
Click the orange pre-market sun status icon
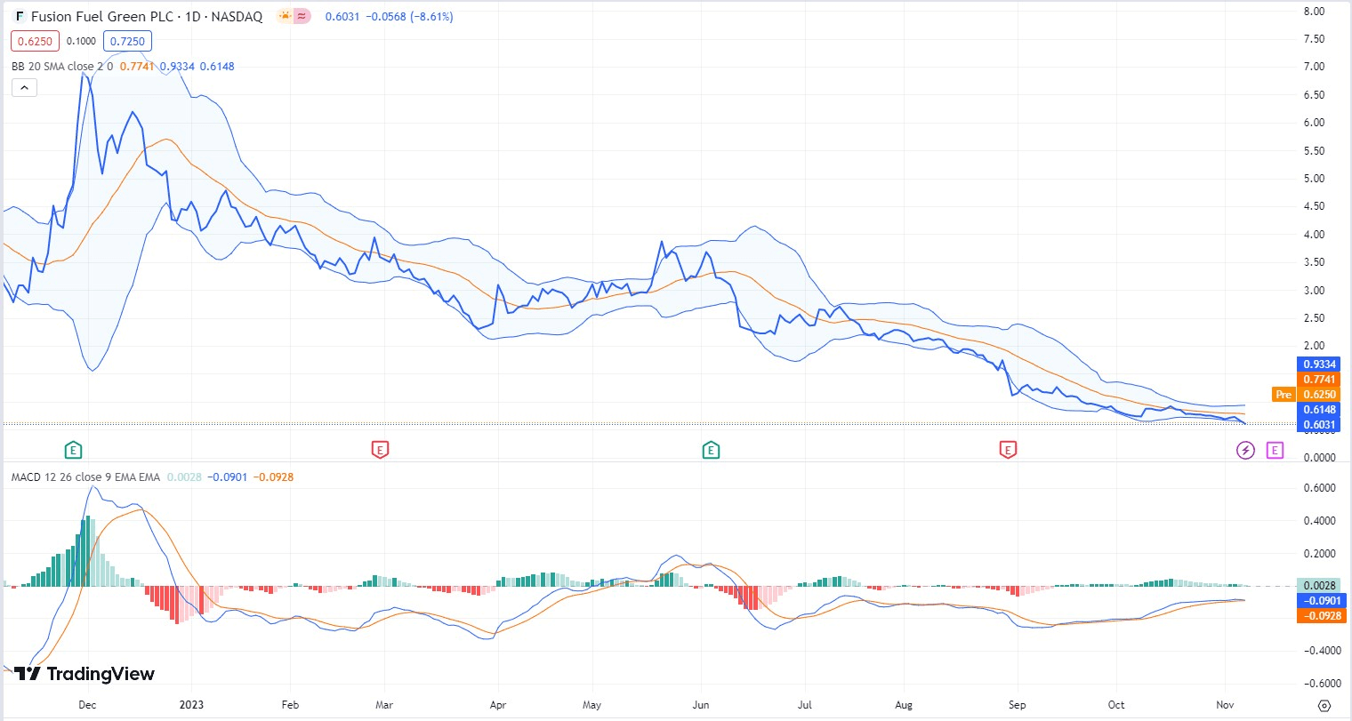[x=285, y=16]
